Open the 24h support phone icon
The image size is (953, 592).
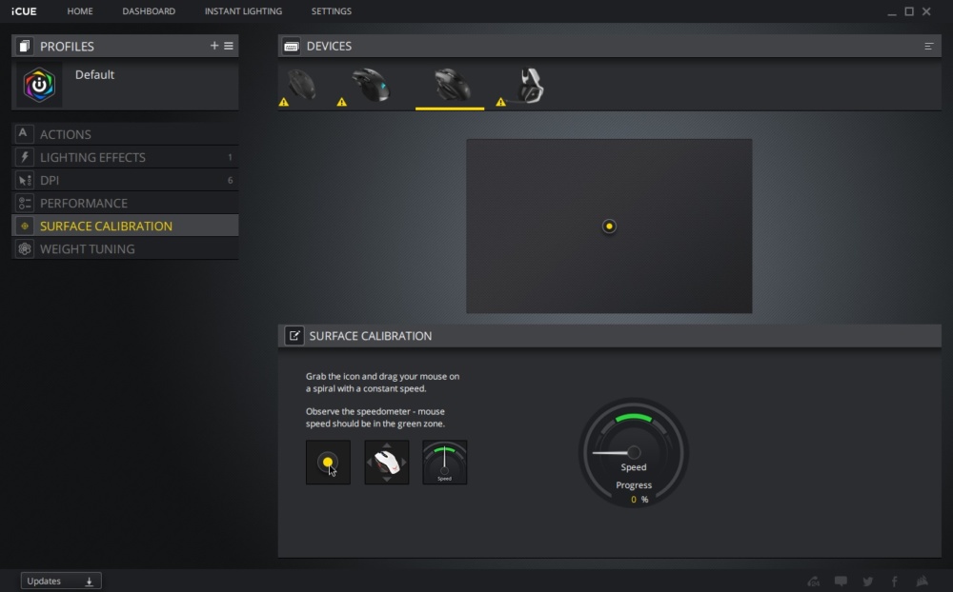[813, 582]
